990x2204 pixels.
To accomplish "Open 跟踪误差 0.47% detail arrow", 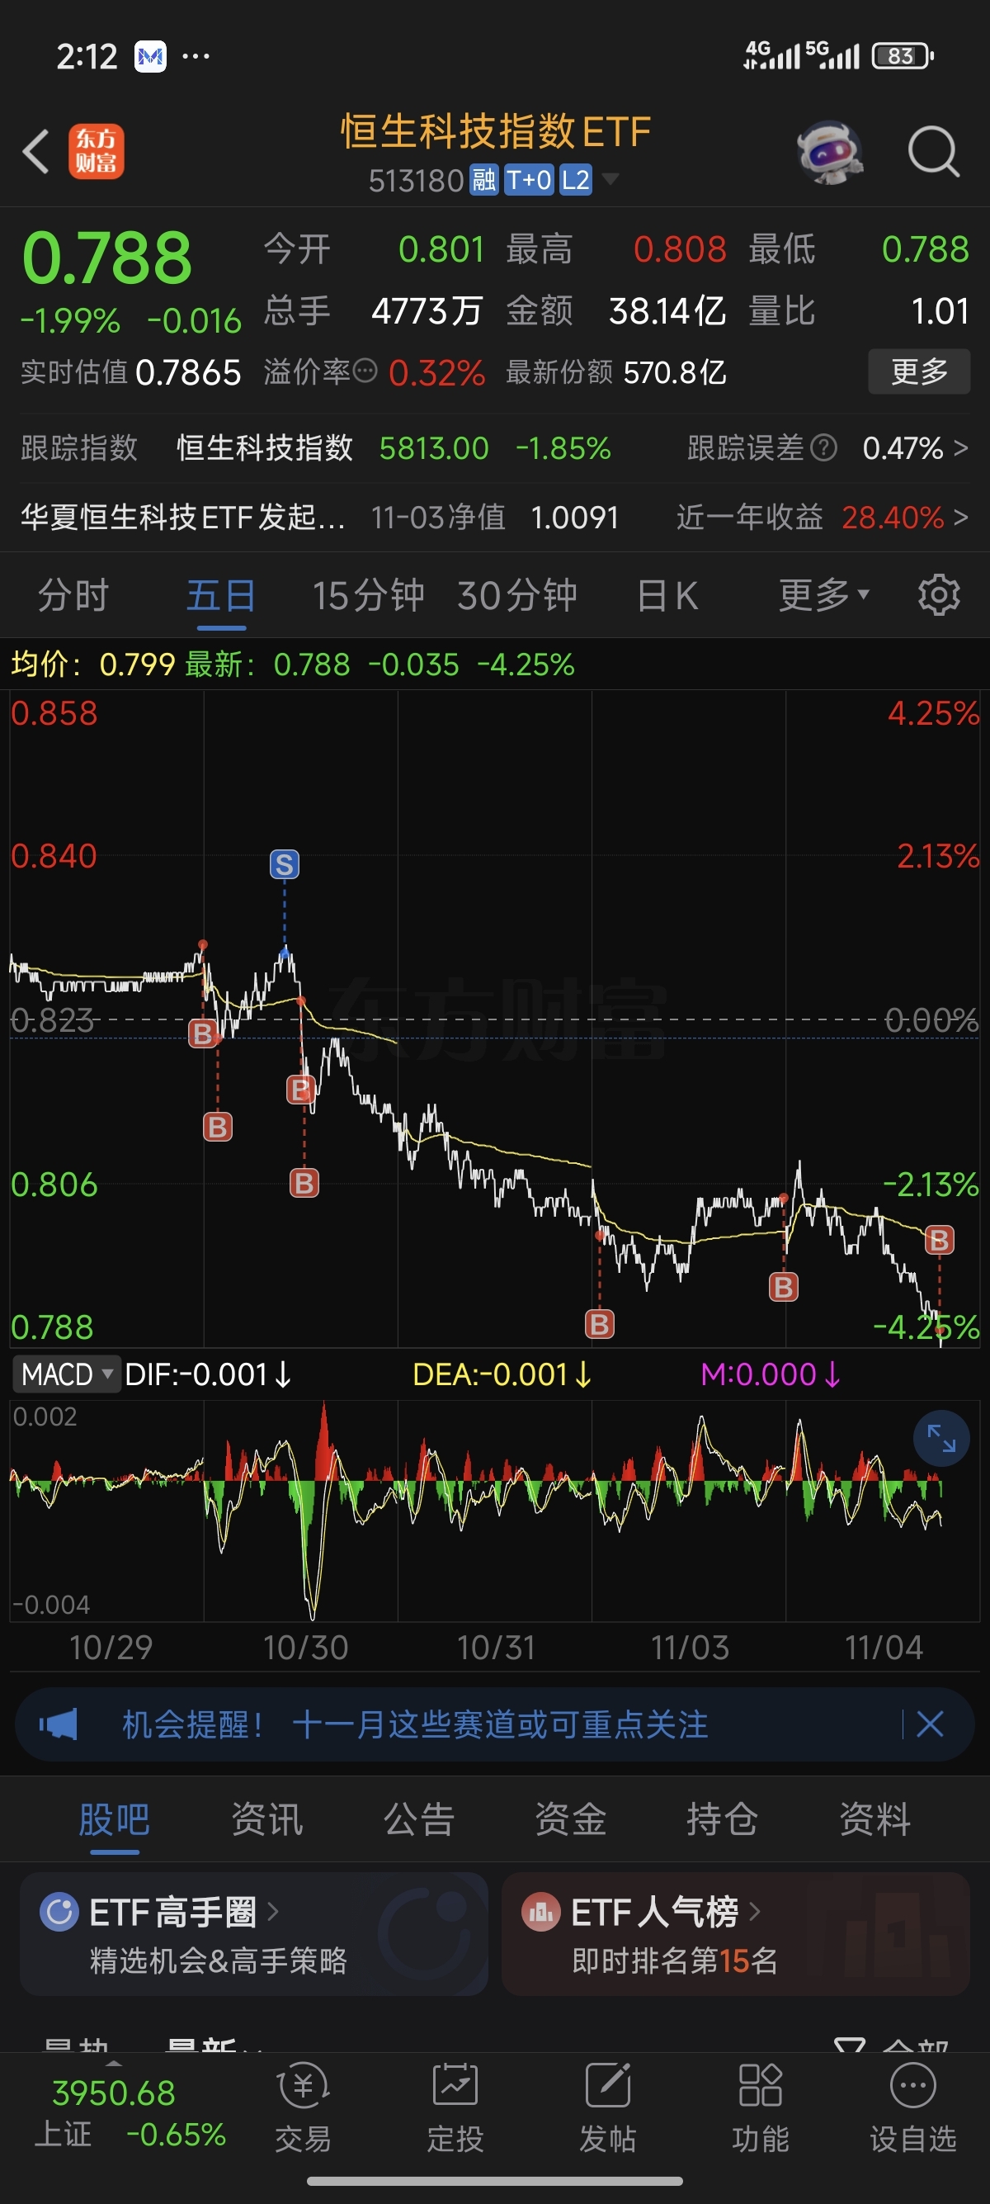I will click(961, 447).
